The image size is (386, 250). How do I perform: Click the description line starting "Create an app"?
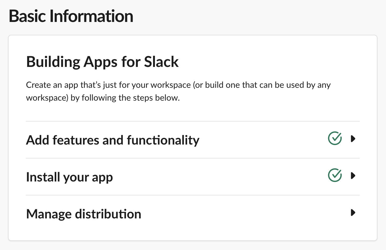[x=107, y=85]
